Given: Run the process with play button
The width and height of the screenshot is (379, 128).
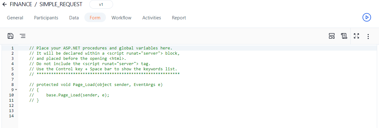Looking at the screenshot, I should (366, 17).
